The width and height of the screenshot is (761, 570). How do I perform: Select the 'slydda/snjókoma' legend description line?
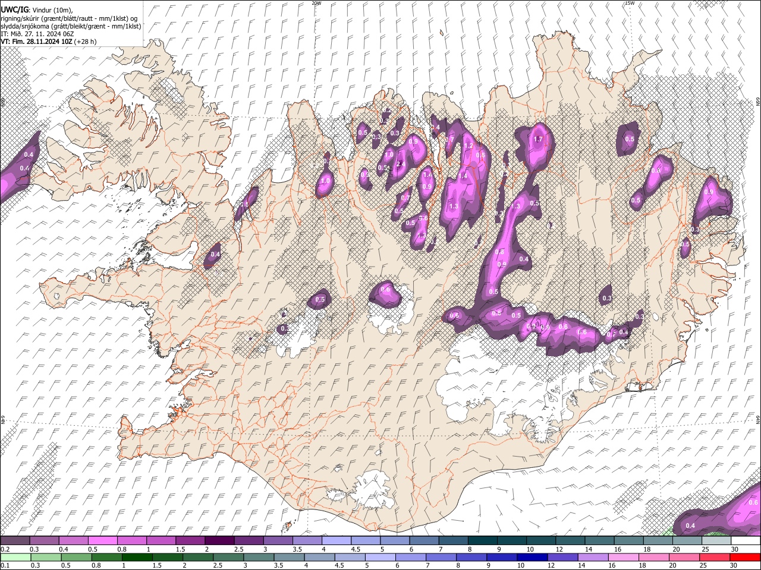(71, 26)
